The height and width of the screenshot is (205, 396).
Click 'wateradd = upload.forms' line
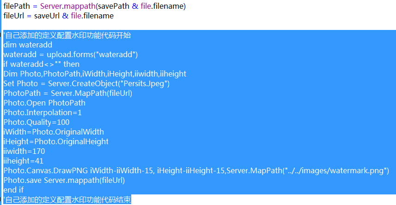(70, 54)
